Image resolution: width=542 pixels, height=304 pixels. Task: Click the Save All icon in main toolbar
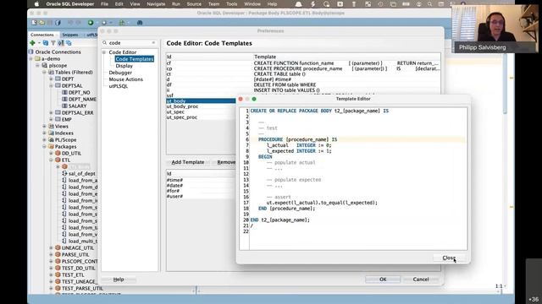(58, 23)
